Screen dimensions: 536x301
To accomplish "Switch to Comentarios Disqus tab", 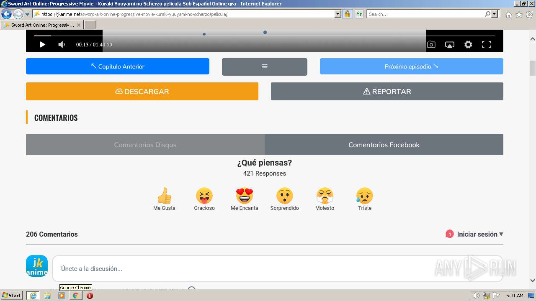I will [x=145, y=145].
